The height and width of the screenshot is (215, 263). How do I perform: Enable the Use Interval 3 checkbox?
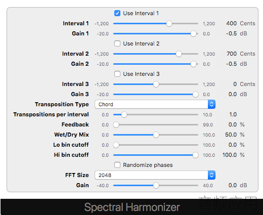pos(117,74)
